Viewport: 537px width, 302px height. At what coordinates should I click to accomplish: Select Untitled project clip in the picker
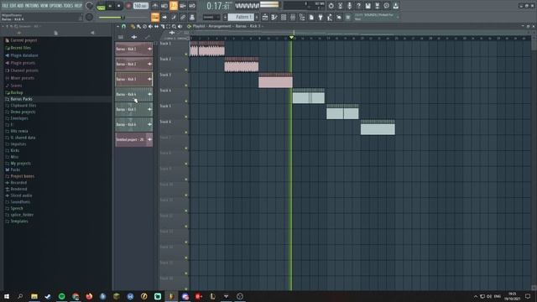(x=134, y=139)
